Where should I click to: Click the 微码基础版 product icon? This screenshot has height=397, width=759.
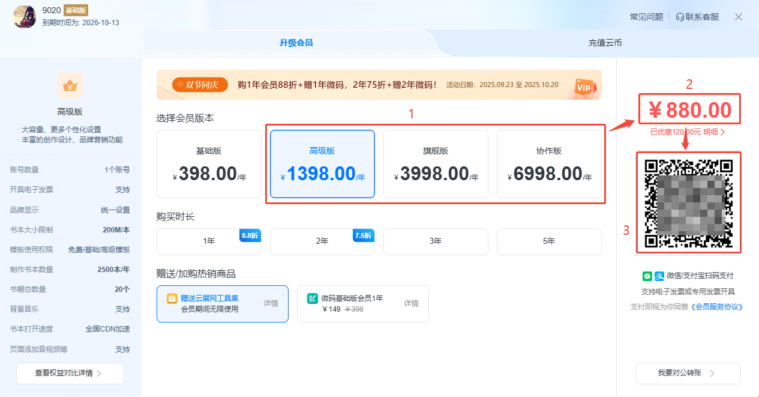coord(312,299)
